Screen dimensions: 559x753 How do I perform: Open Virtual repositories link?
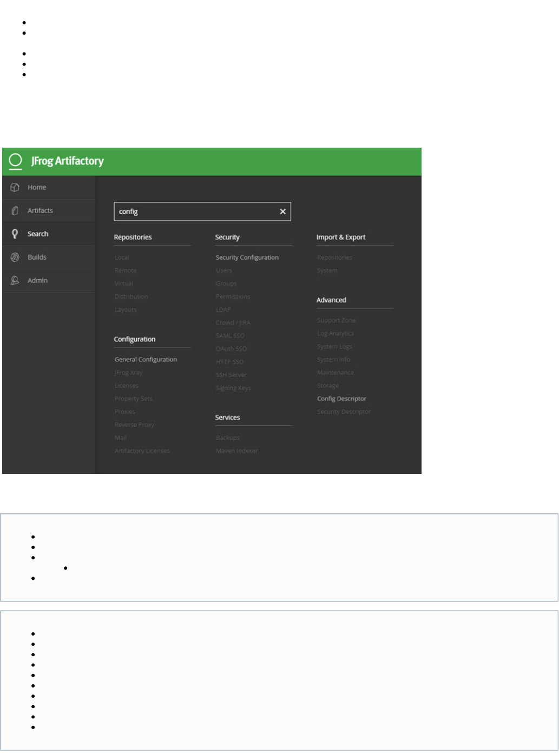pos(123,283)
